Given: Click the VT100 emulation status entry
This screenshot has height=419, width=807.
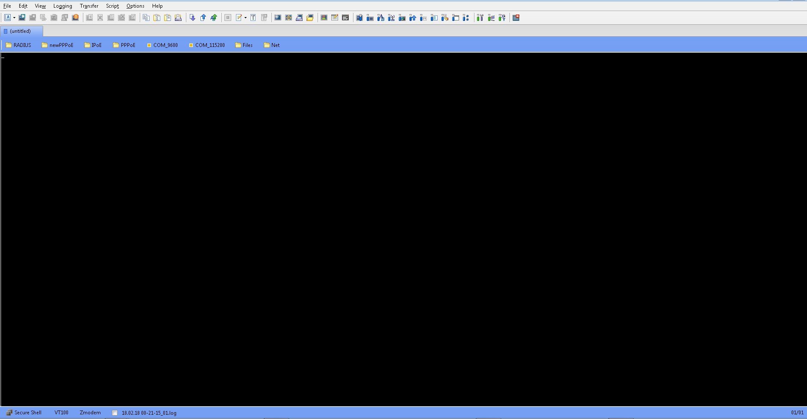Looking at the screenshot, I should 62,413.
